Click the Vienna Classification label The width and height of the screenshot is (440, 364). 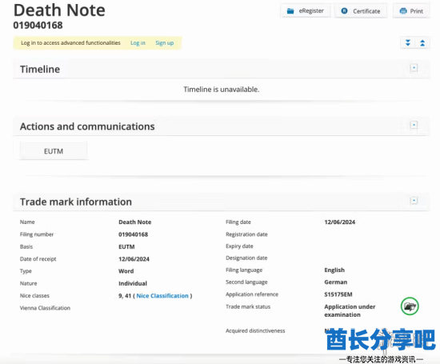click(x=45, y=308)
